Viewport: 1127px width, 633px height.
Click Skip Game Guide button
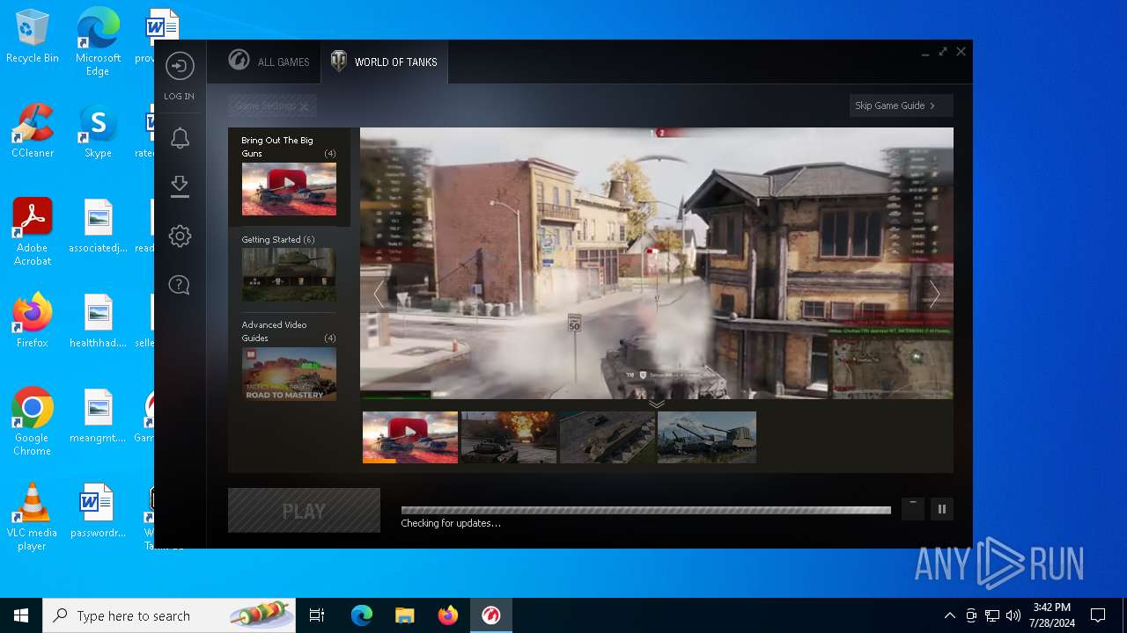click(x=901, y=105)
